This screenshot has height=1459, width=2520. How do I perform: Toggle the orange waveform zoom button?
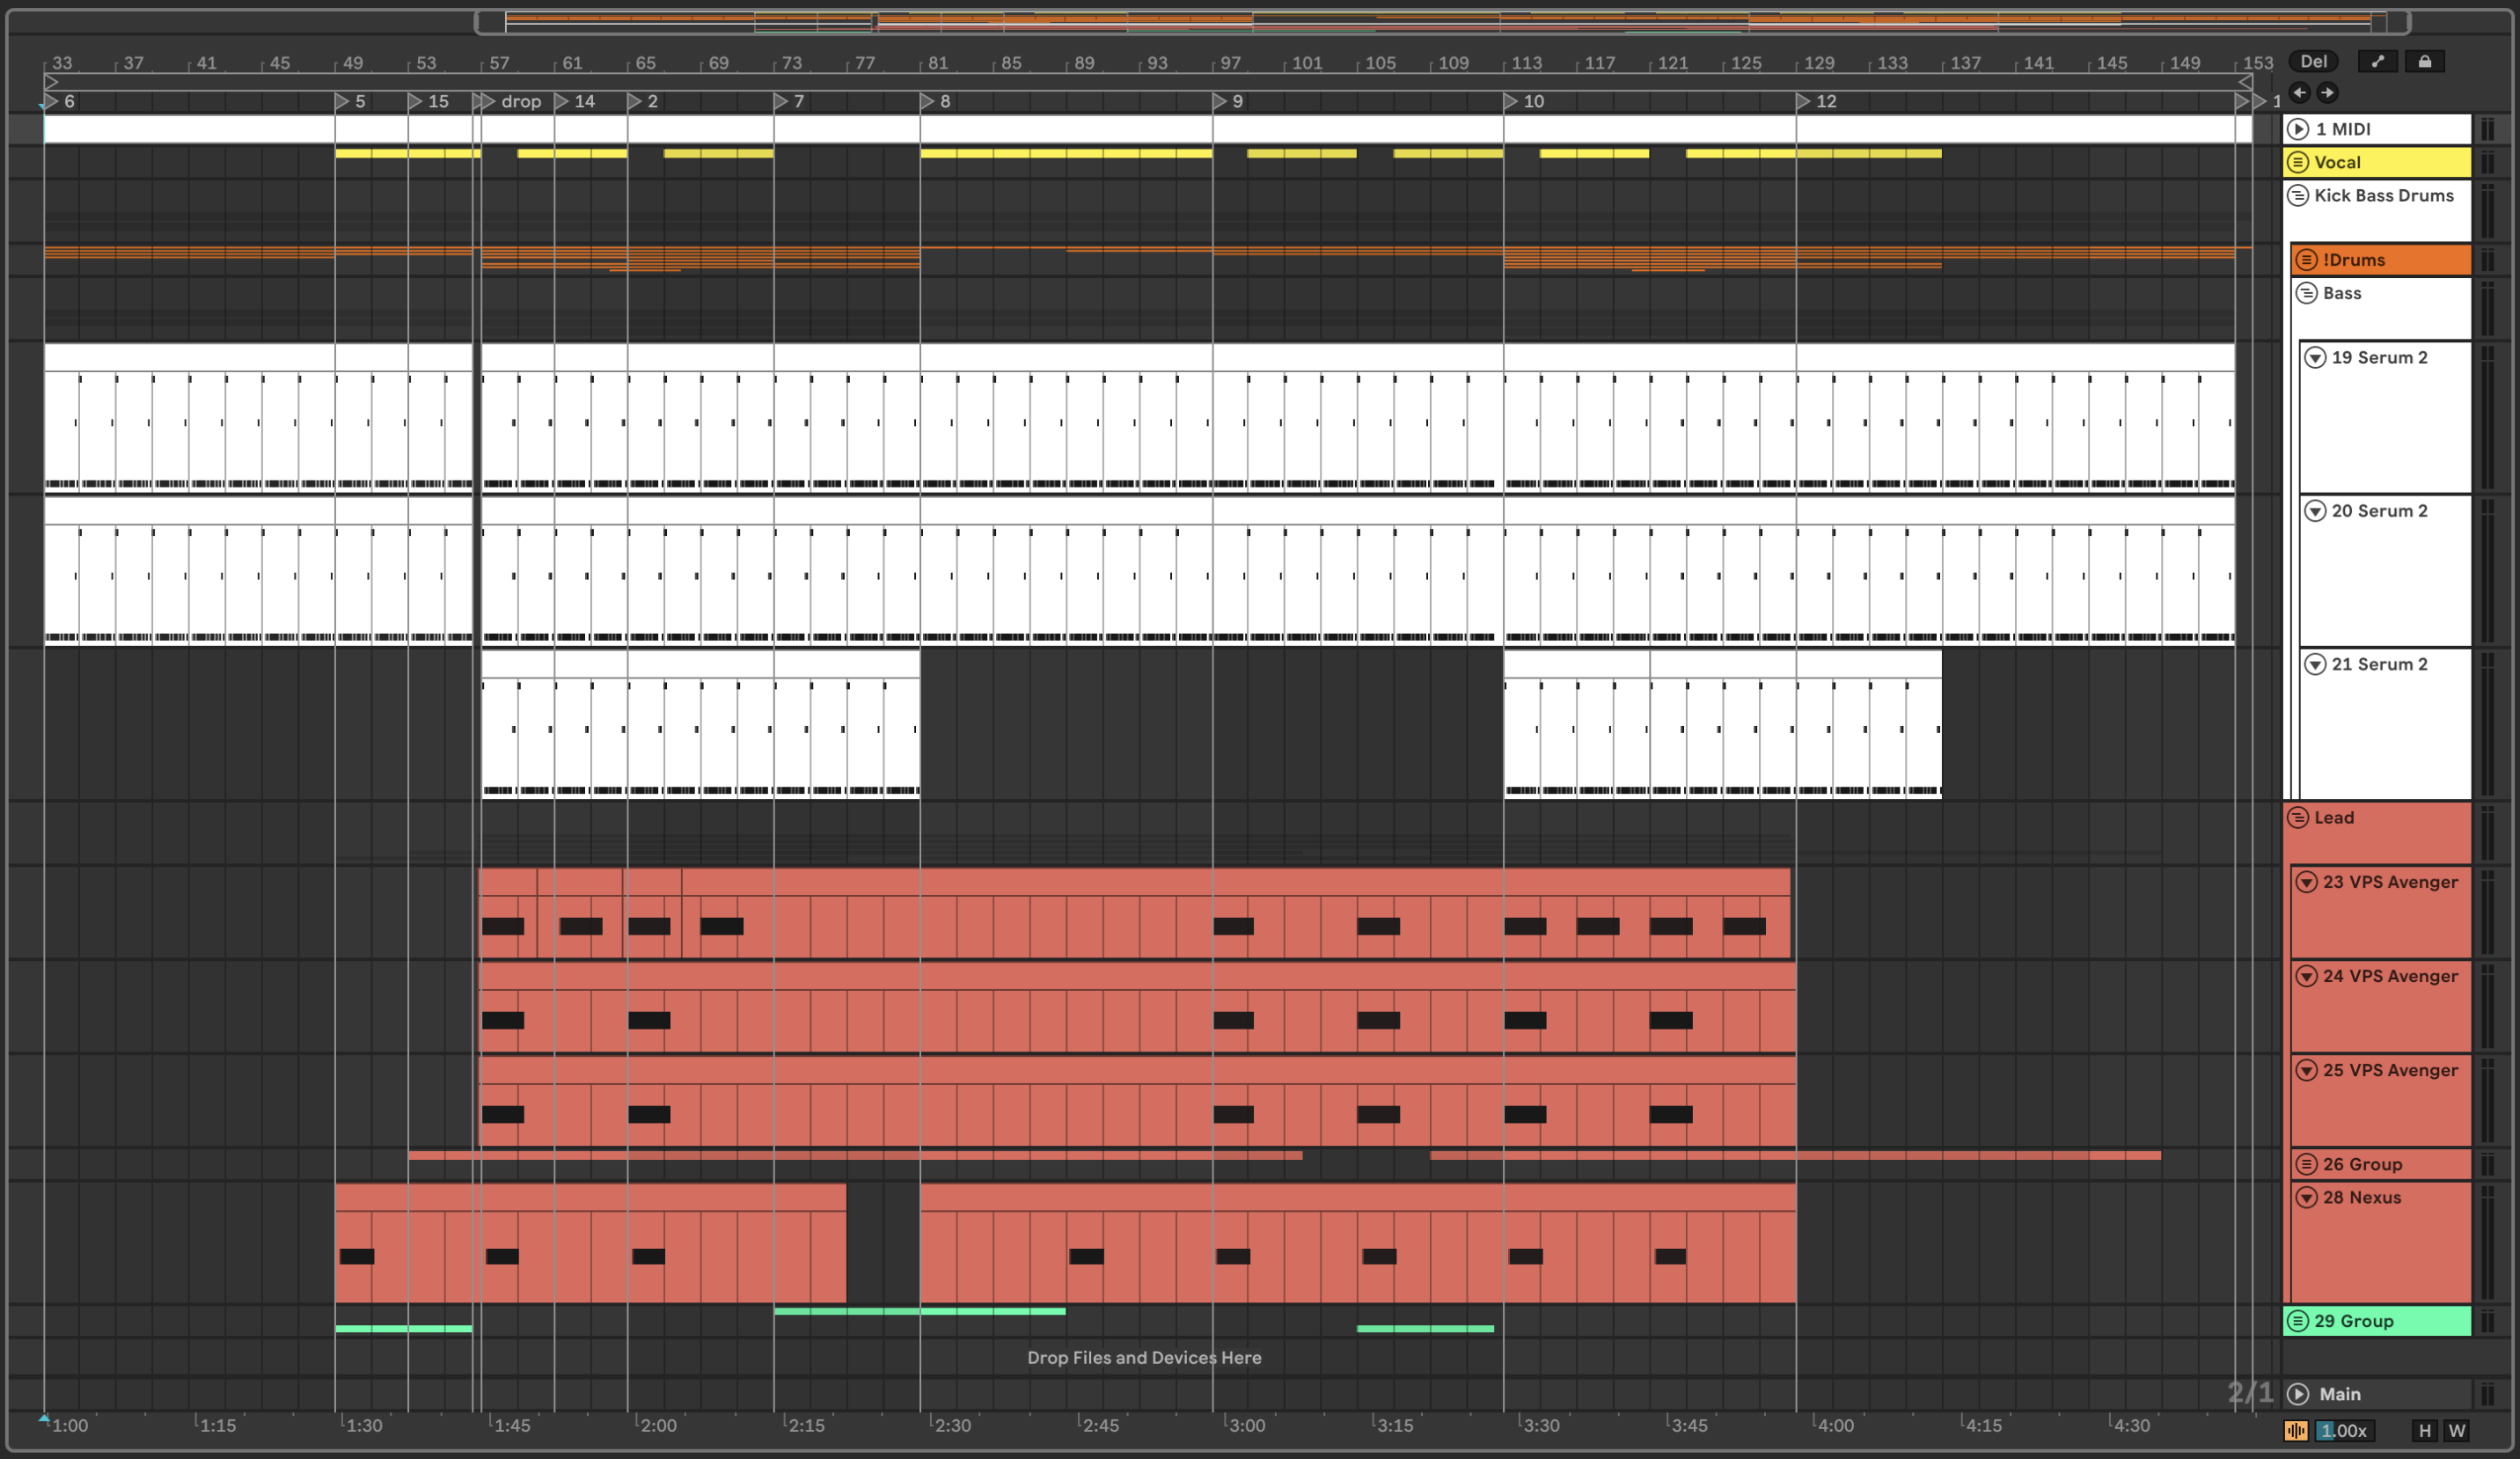pyautogui.click(x=2295, y=1431)
